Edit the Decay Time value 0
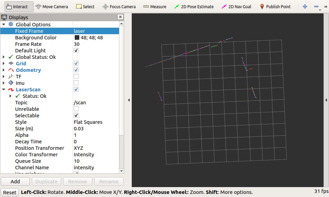The height and width of the screenshot is (197, 329). click(96, 141)
